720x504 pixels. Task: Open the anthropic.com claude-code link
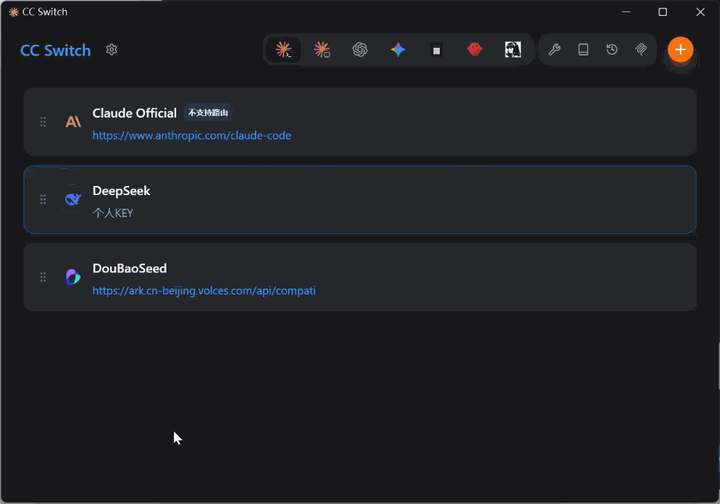point(192,135)
